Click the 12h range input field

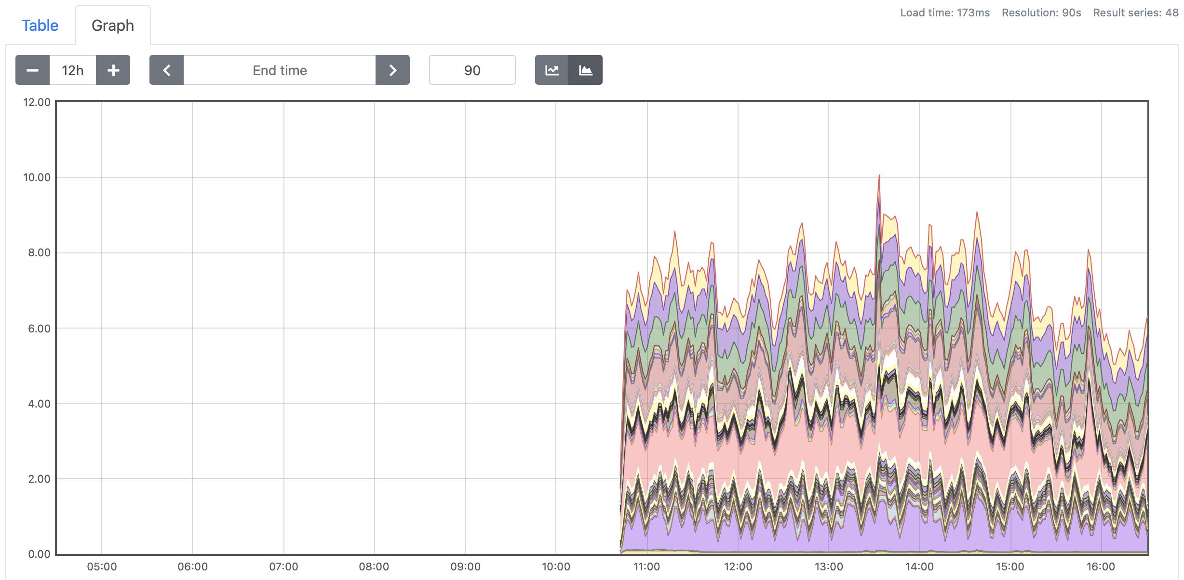[x=73, y=70]
